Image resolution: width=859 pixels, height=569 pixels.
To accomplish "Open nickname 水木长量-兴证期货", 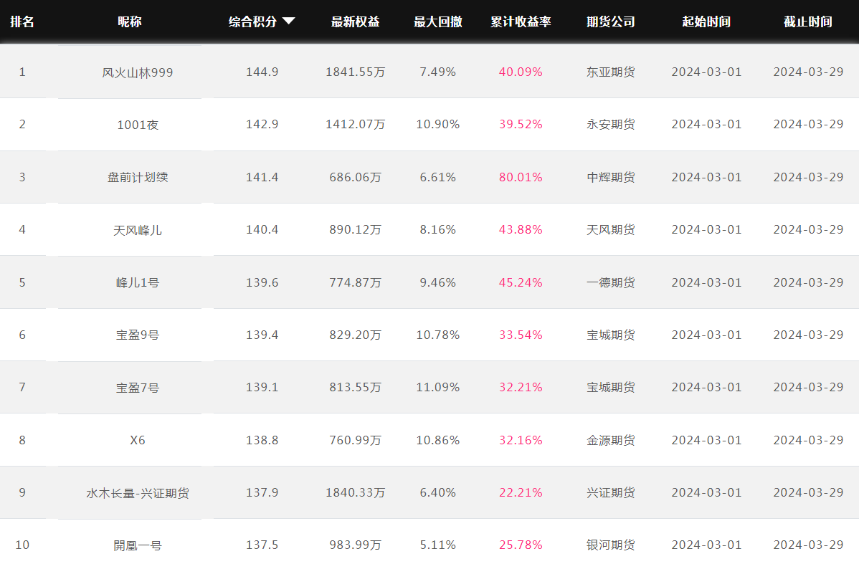I will pos(138,493).
